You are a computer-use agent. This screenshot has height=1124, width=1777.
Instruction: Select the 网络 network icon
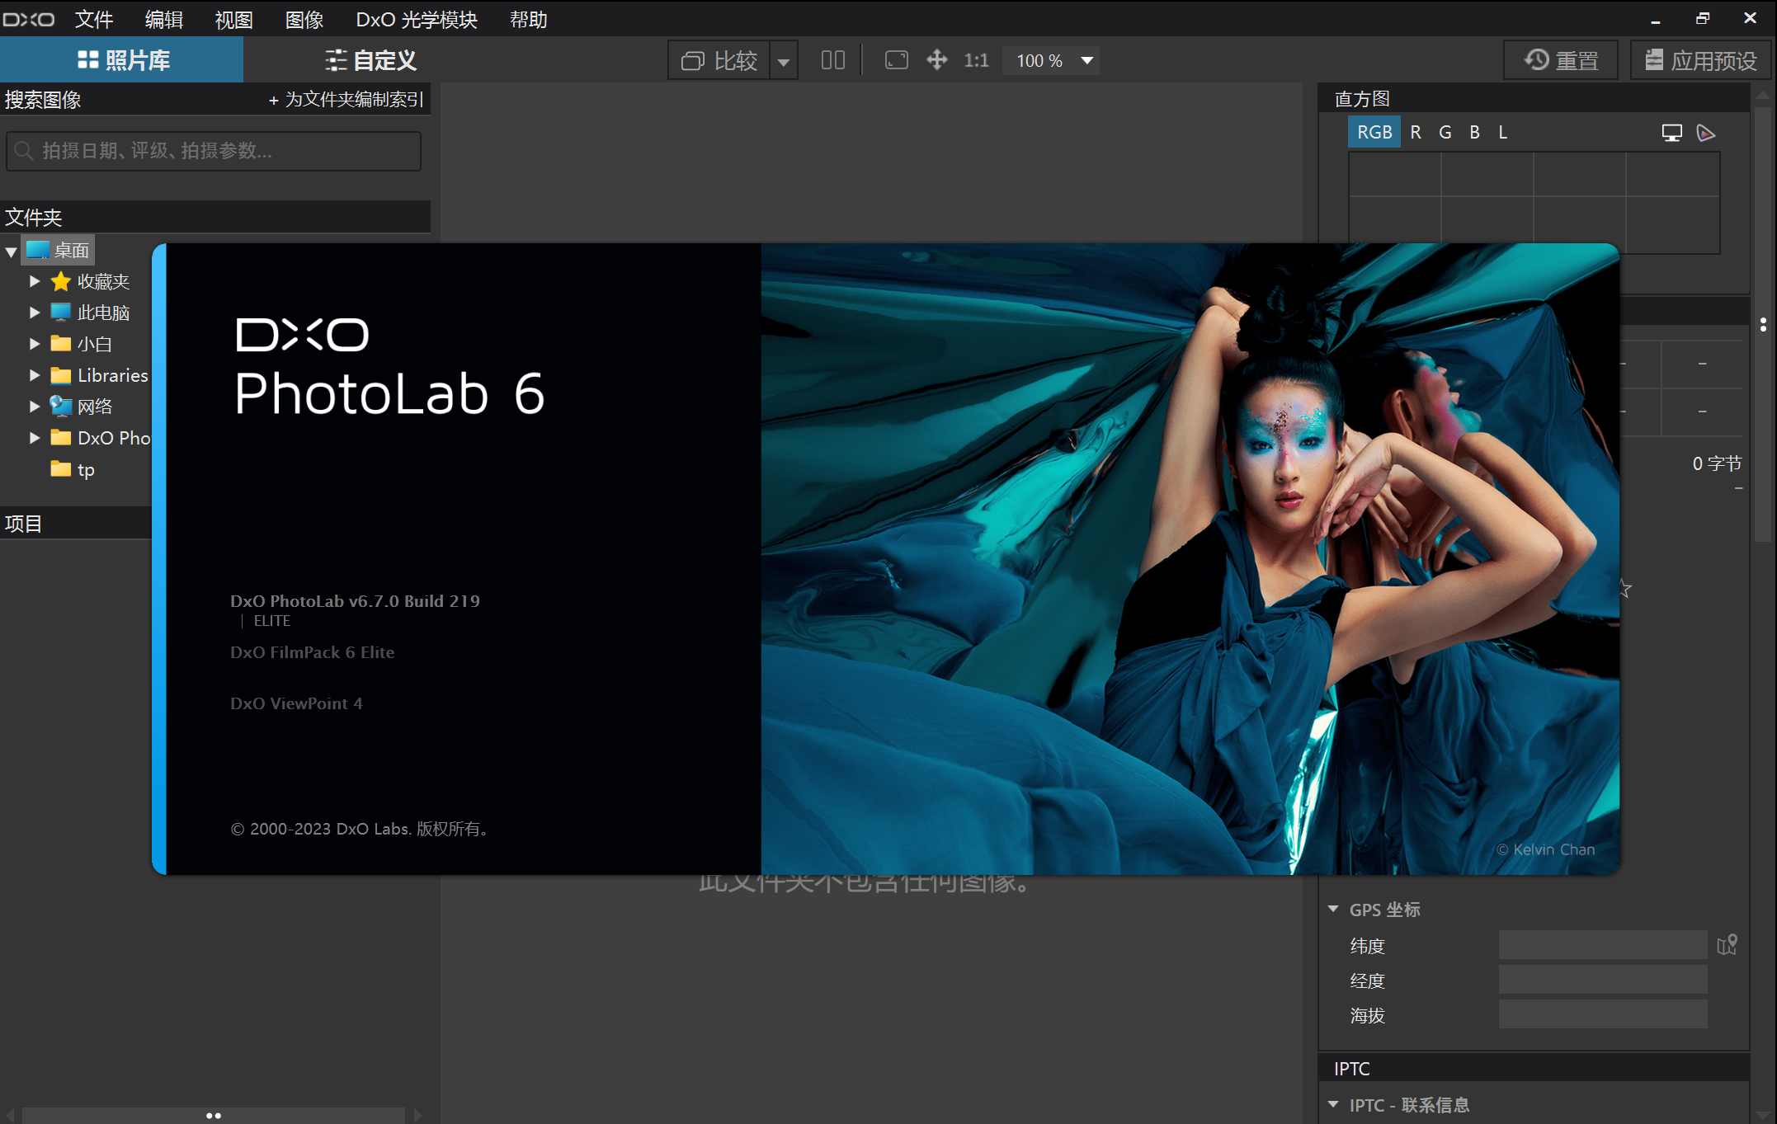click(x=60, y=406)
